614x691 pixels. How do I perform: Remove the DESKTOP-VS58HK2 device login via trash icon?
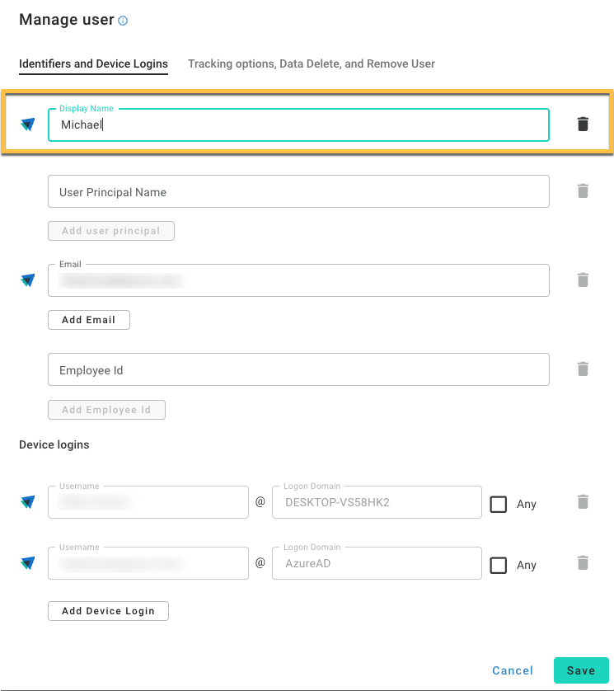pos(583,501)
